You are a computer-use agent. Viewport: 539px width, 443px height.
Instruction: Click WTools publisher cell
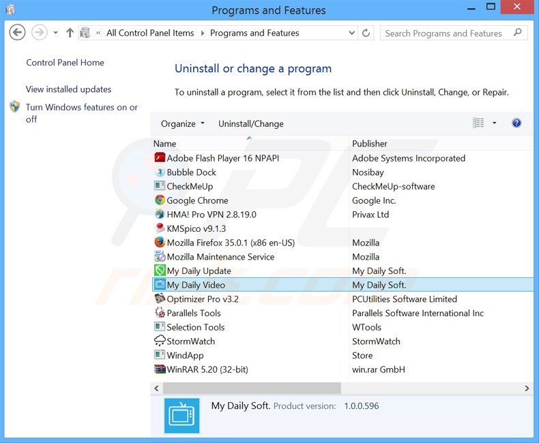pyautogui.click(x=366, y=327)
